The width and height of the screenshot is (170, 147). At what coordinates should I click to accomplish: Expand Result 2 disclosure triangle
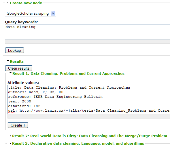pos(10,136)
